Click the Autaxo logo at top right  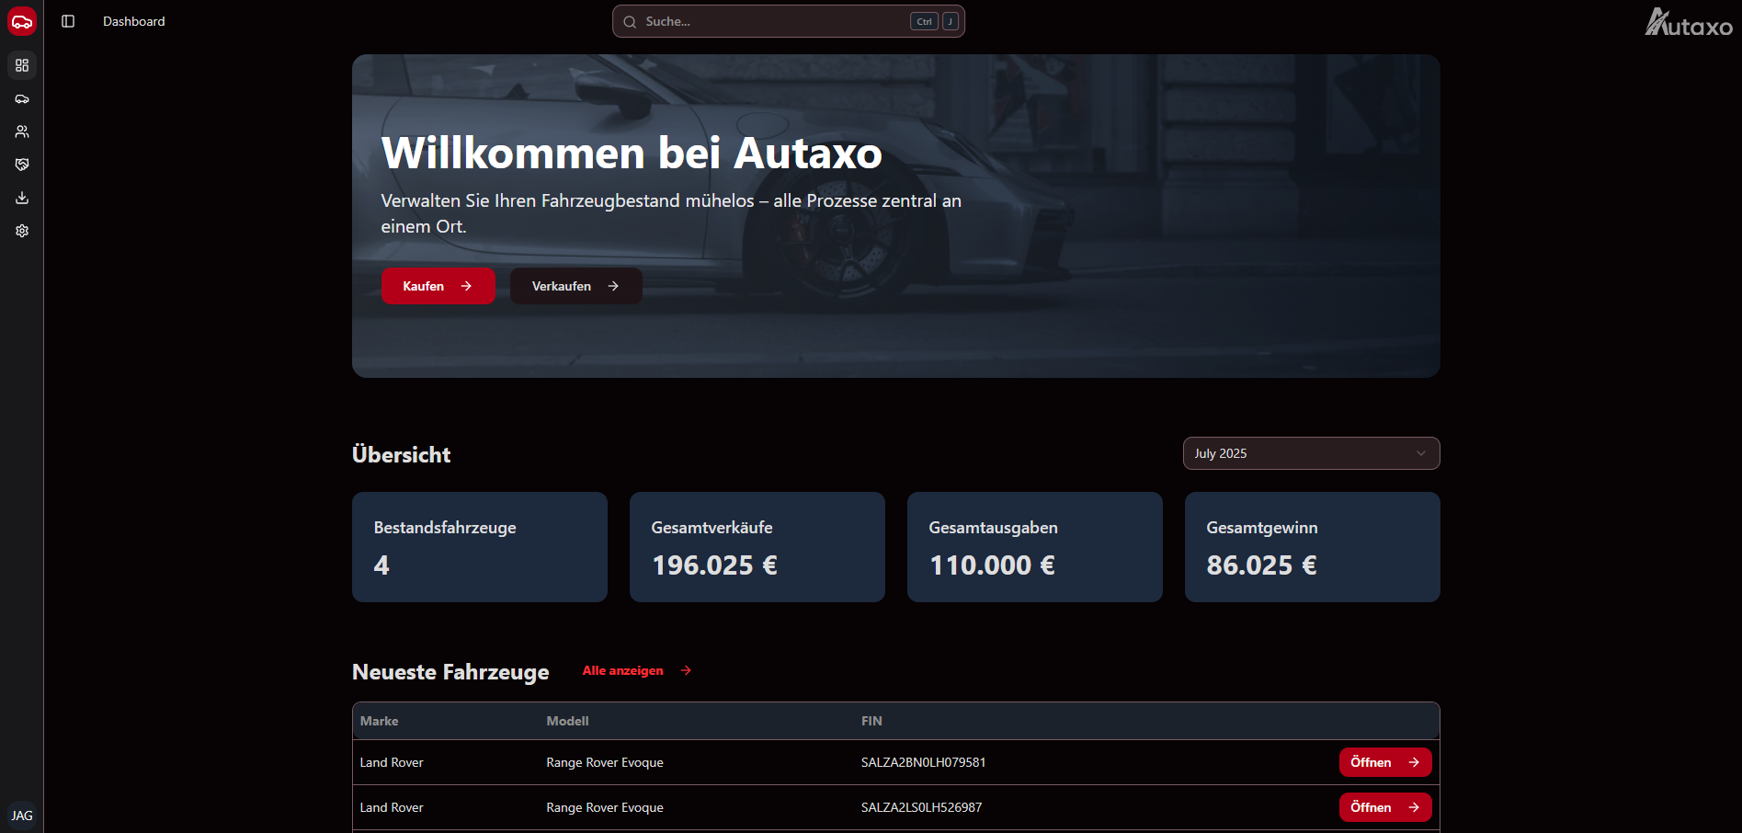[x=1689, y=22]
